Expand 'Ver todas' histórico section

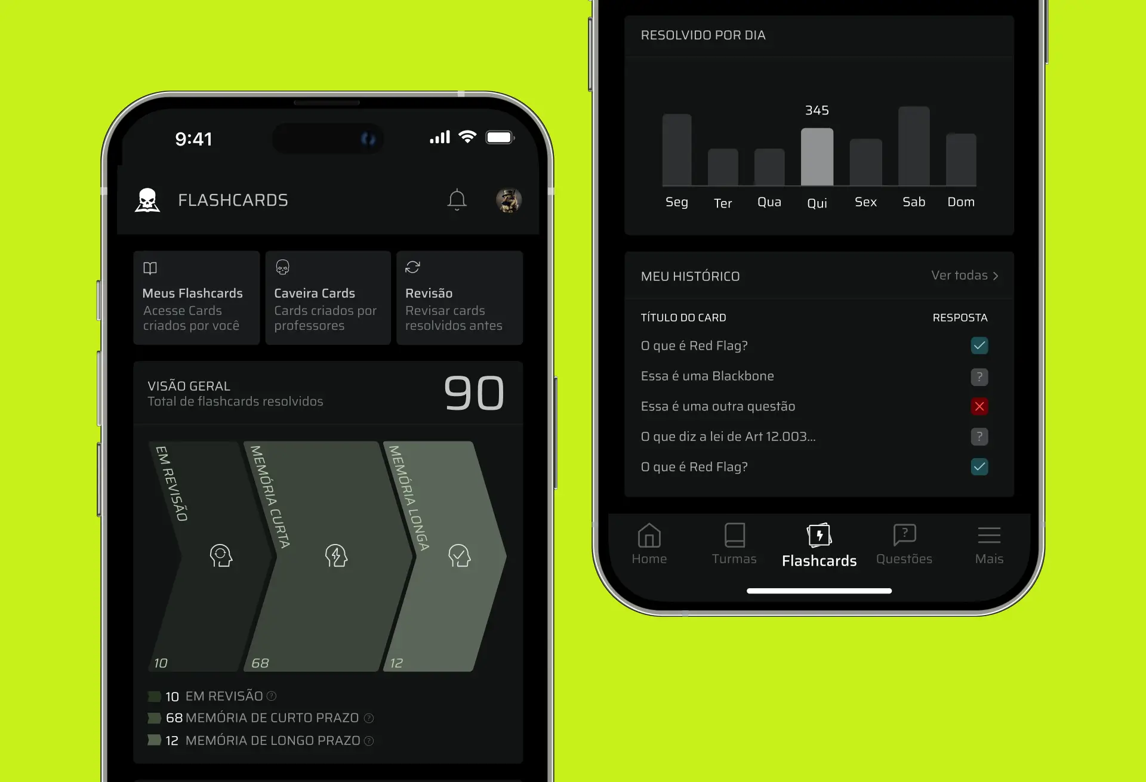(964, 275)
